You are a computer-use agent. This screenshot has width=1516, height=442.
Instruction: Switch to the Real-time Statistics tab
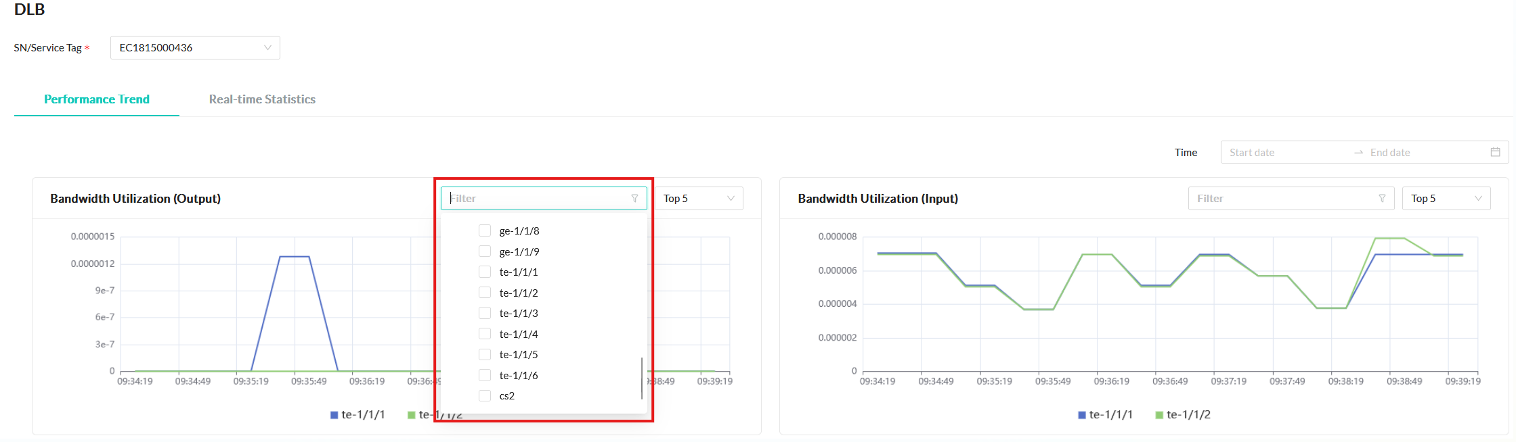262,99
